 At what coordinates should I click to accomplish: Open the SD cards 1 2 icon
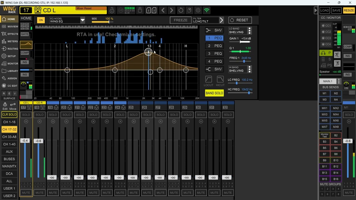pyautogui.click(x=151, y=11)
